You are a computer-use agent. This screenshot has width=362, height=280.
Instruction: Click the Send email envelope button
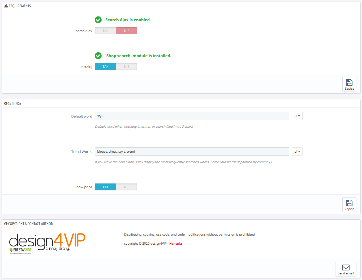[346, 269]
